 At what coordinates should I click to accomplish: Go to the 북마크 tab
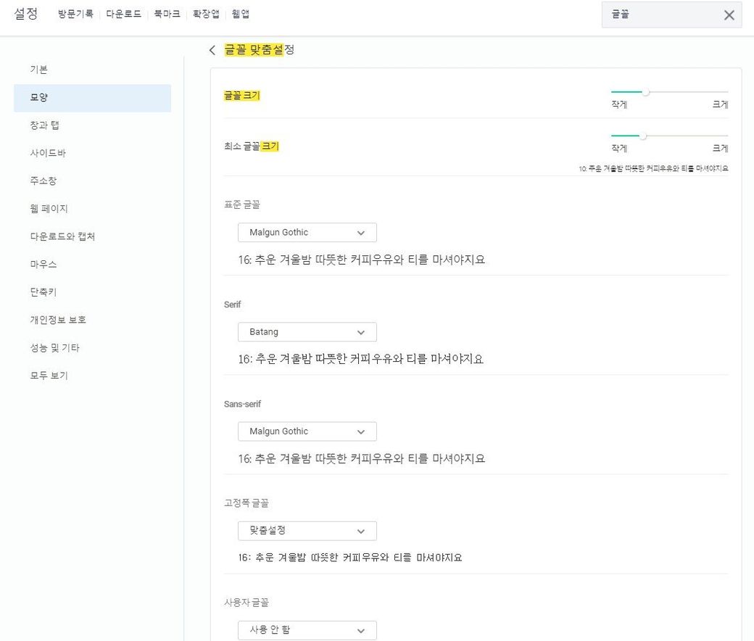click(x=167, y=14)
